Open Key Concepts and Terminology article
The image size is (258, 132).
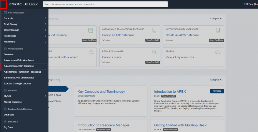click(101, 92)
